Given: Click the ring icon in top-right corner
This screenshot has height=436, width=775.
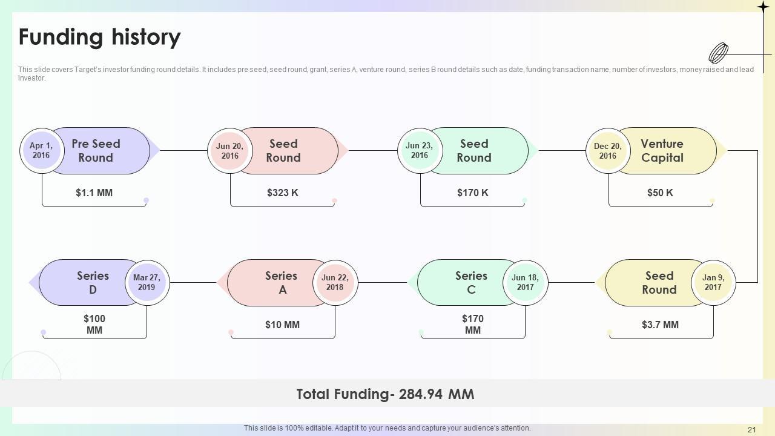Looking at the screenshot, I should pyautogui.click(x=718, y=53).
